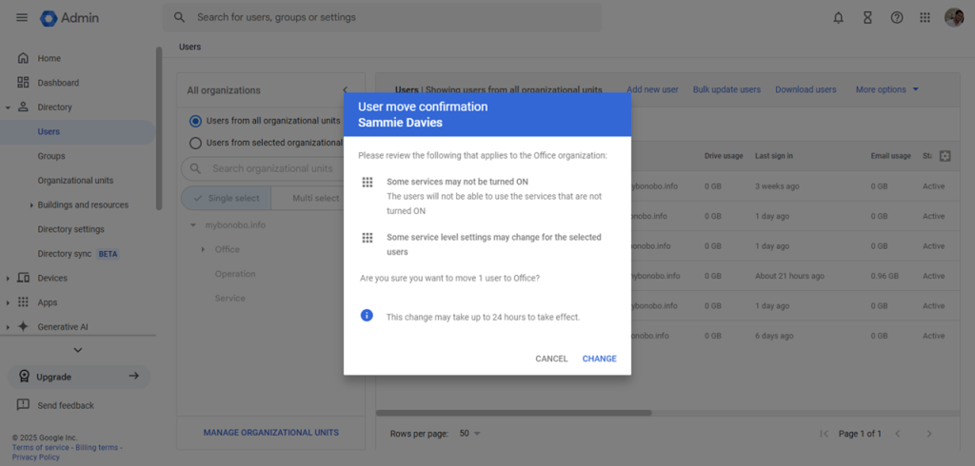
Task: Open Organizational units in sidebar
Action: [75, 180]
